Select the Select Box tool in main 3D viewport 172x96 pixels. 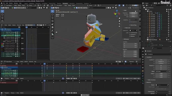tap(53, 11)
